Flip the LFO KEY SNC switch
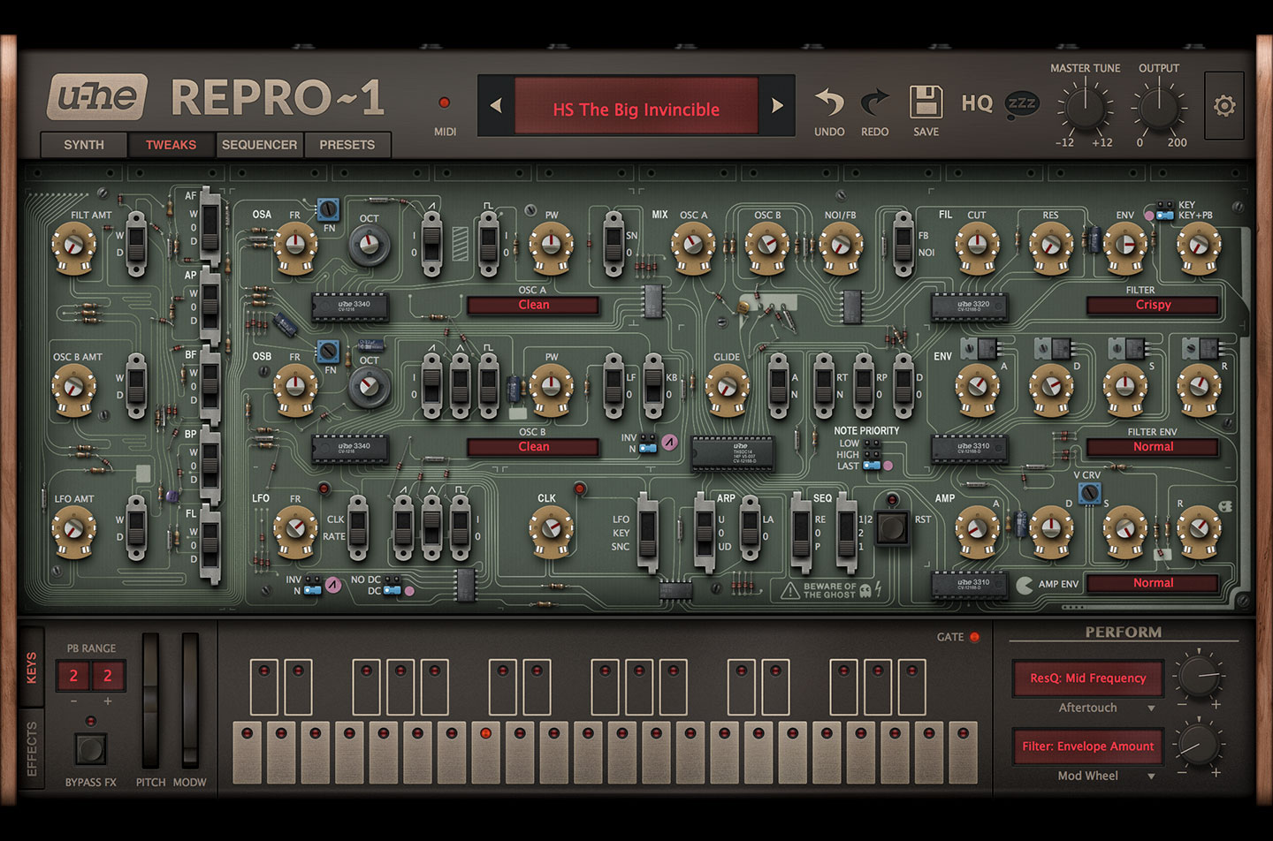 click(648, 532)
